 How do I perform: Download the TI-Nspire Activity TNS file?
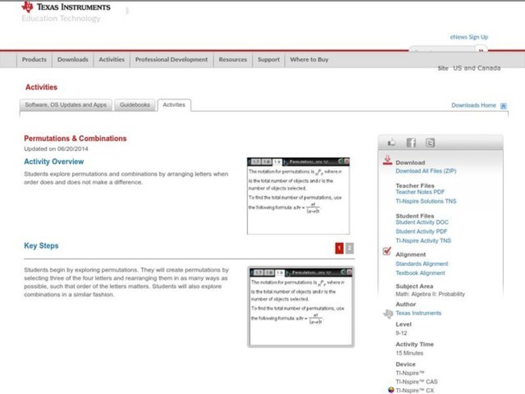pos(423,241)
